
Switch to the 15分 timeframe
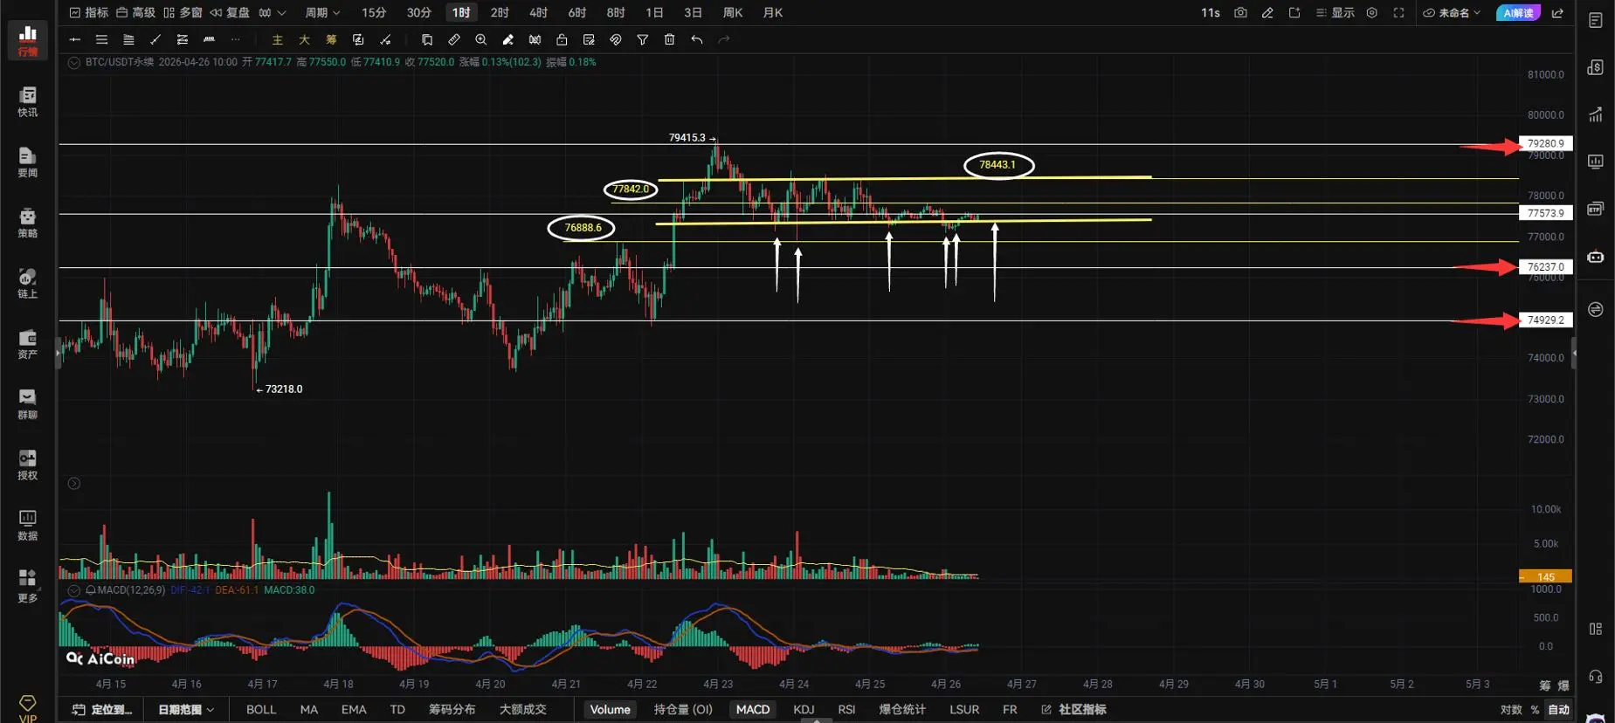point(374,13)
